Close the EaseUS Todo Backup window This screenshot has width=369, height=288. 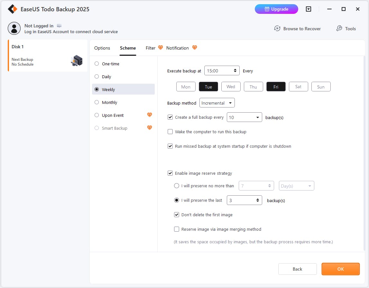(x=357, y=9)
